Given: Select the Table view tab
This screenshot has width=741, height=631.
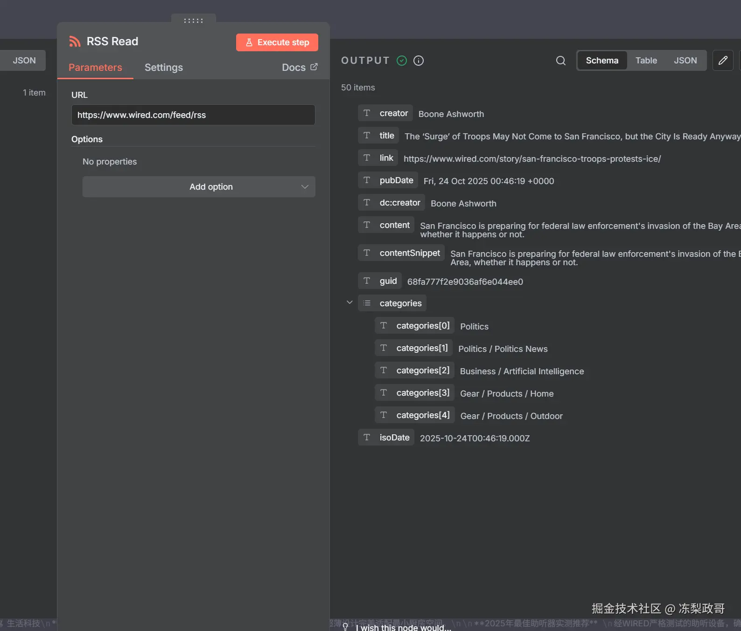Looking at the screenshot, I should pos(646,61).
